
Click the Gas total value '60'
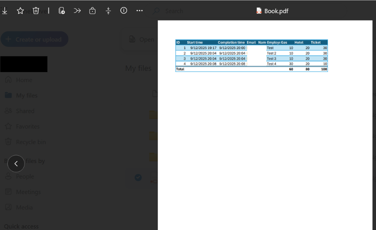[x=291, y=69]
